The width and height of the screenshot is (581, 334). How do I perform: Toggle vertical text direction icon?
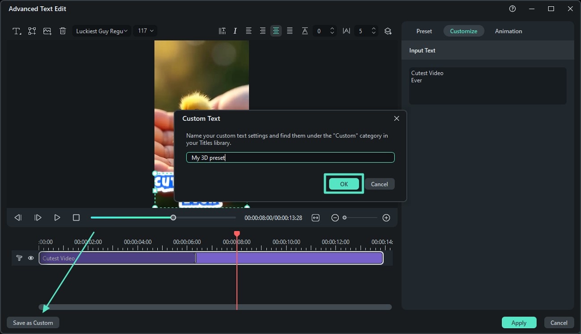click(x=222, y=31)
